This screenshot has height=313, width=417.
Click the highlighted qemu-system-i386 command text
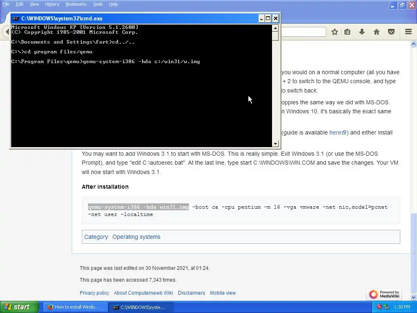pyautogui.click(x=138, y=207)
